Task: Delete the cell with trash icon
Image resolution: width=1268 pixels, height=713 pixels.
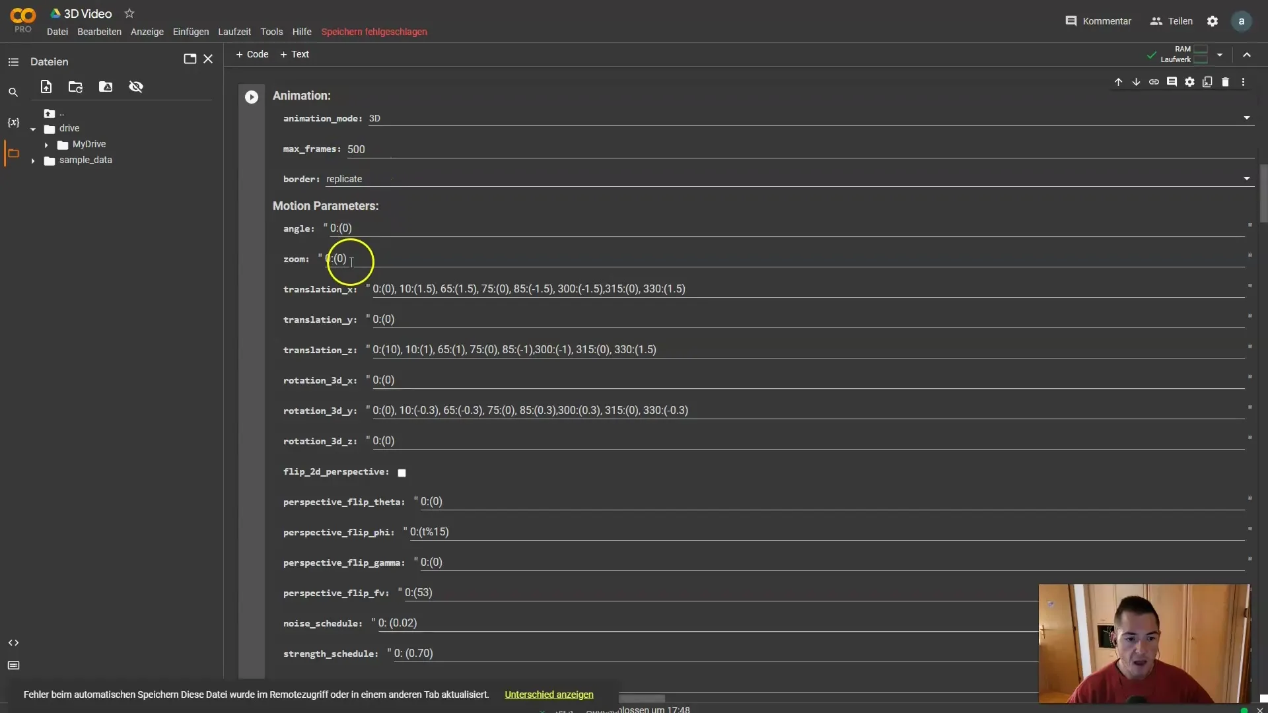Action: pos(1225,82)
